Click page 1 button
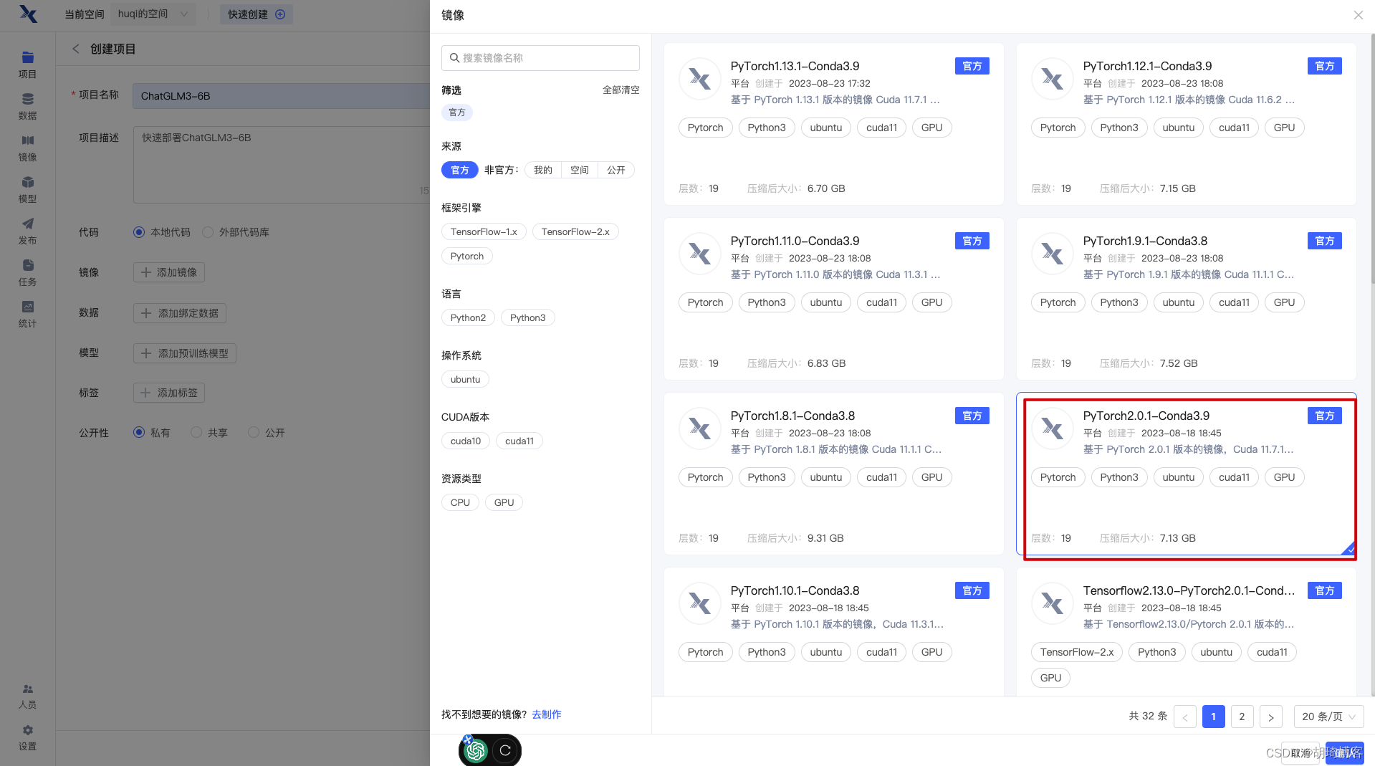 [1213, 717]
